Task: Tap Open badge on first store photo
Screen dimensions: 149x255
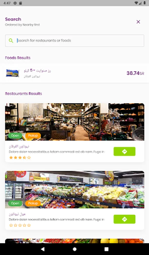Action: point(15,136)
